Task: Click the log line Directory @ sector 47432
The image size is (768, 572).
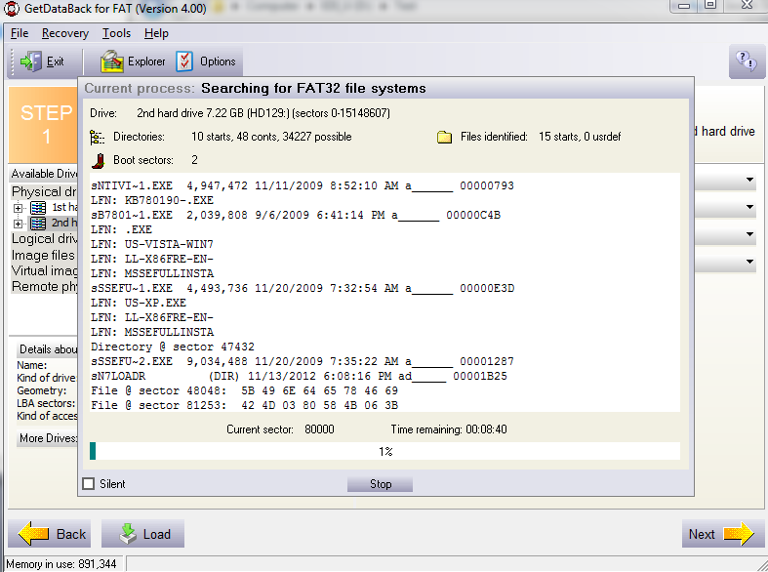Action: pos(173,347)
